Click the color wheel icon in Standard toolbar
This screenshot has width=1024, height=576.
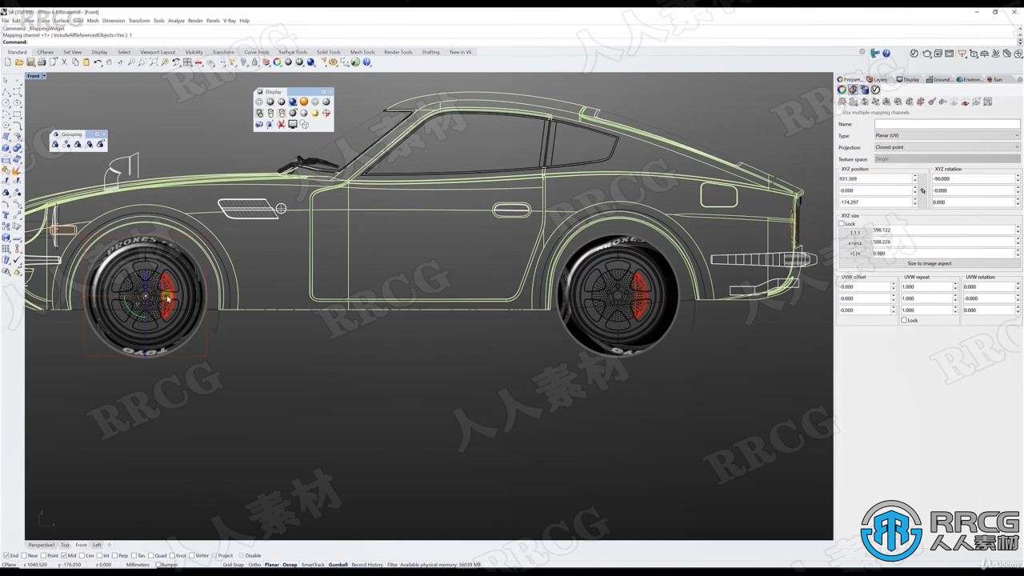(x=278, y=62)
